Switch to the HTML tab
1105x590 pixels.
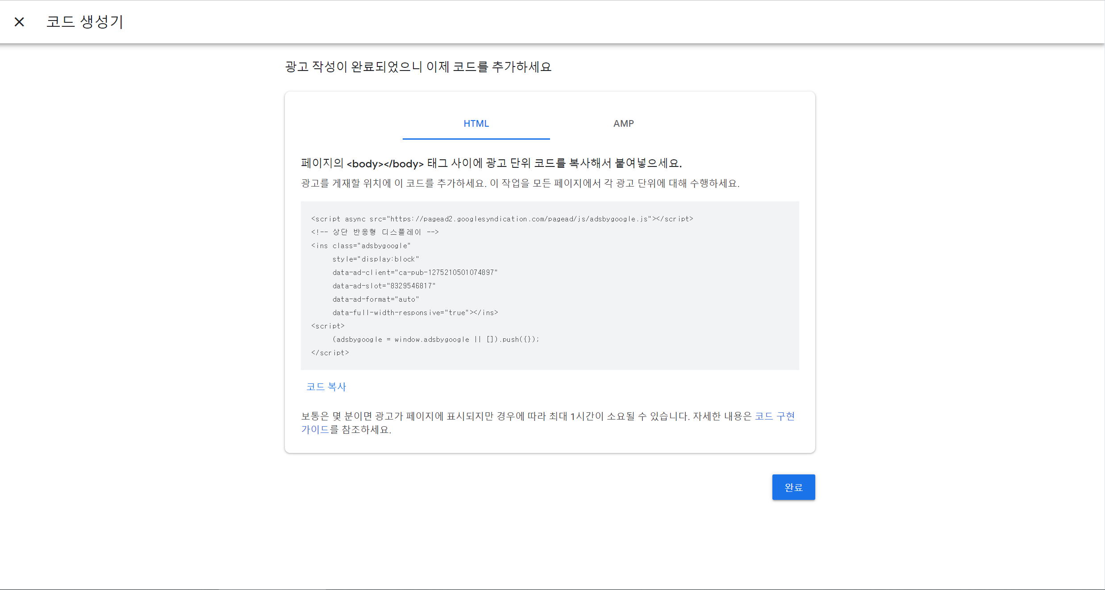(476, 124)
